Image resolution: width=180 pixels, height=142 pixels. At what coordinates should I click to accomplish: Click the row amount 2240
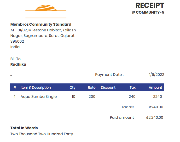pos(158,96)
